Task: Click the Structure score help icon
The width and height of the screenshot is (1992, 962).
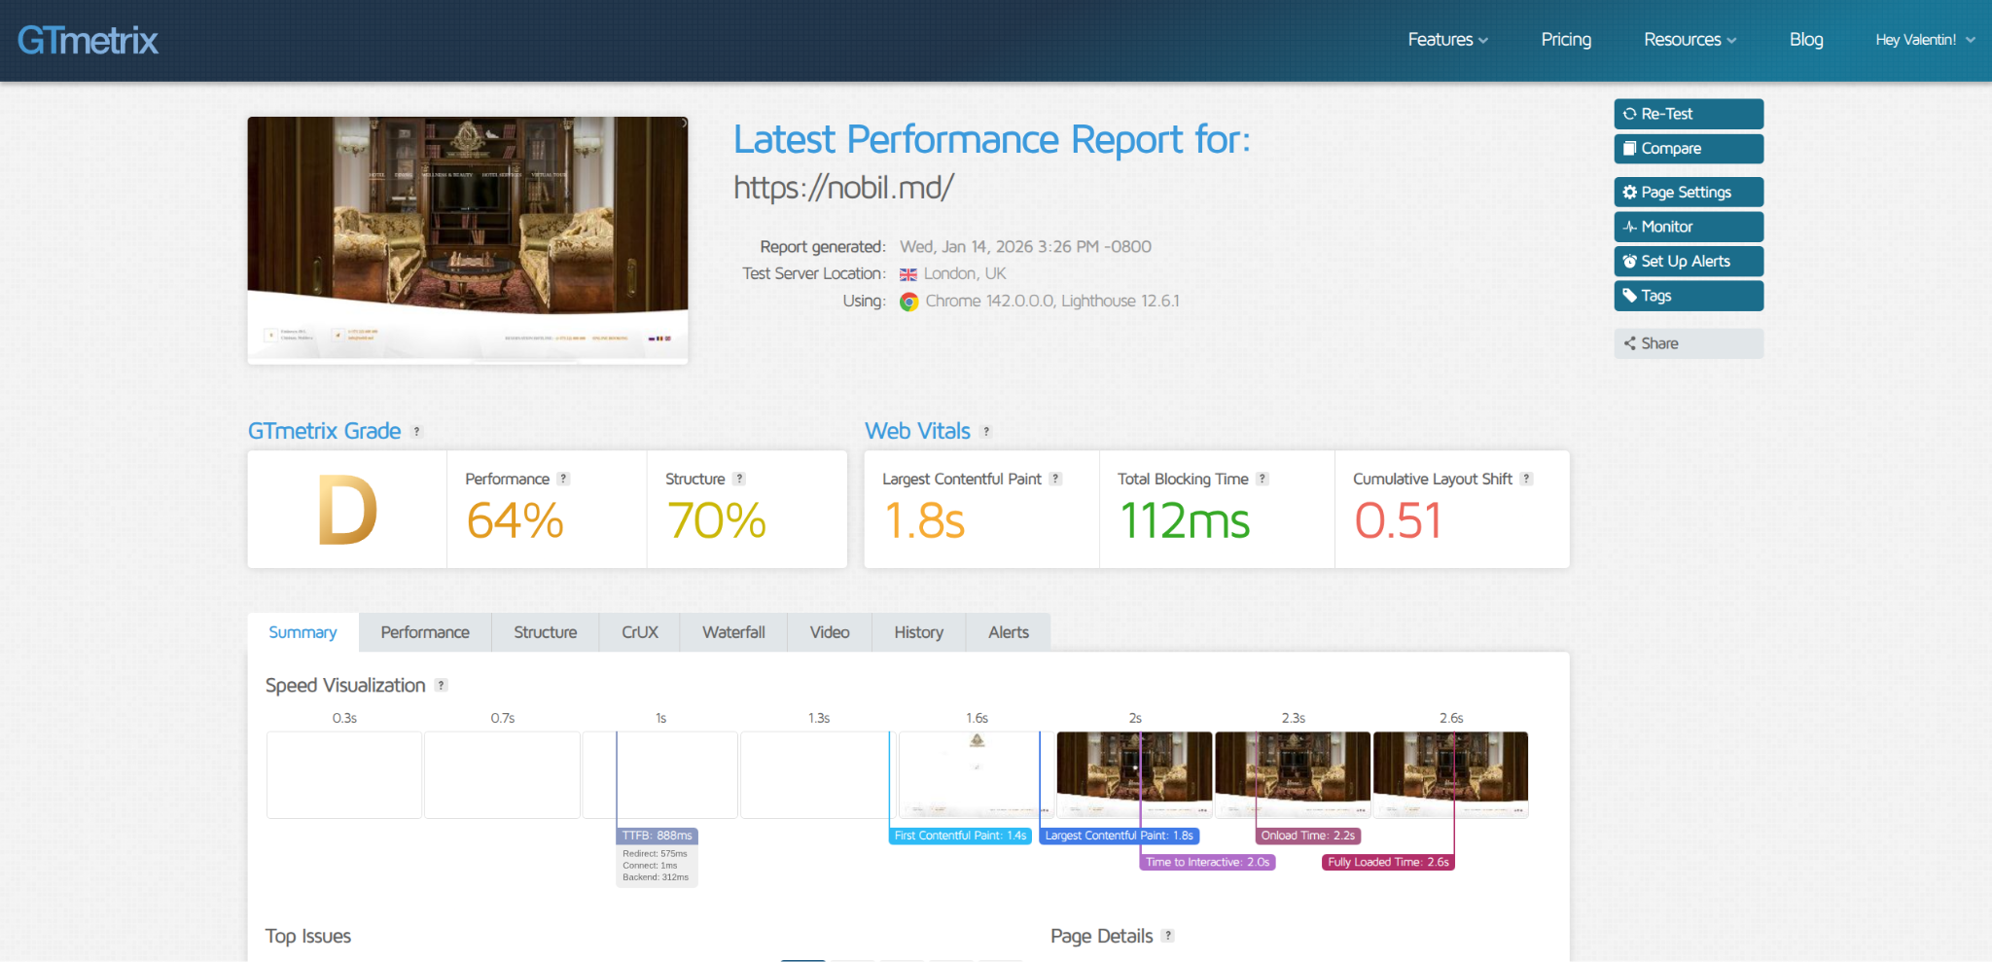Action: point(739,479)
